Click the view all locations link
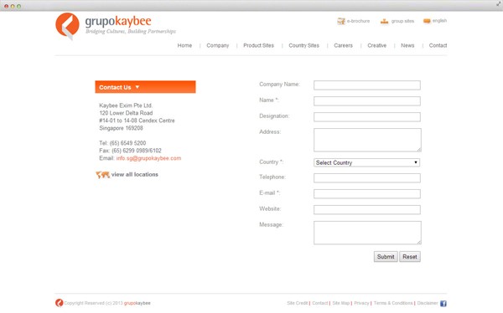 [x=135, y=175]
